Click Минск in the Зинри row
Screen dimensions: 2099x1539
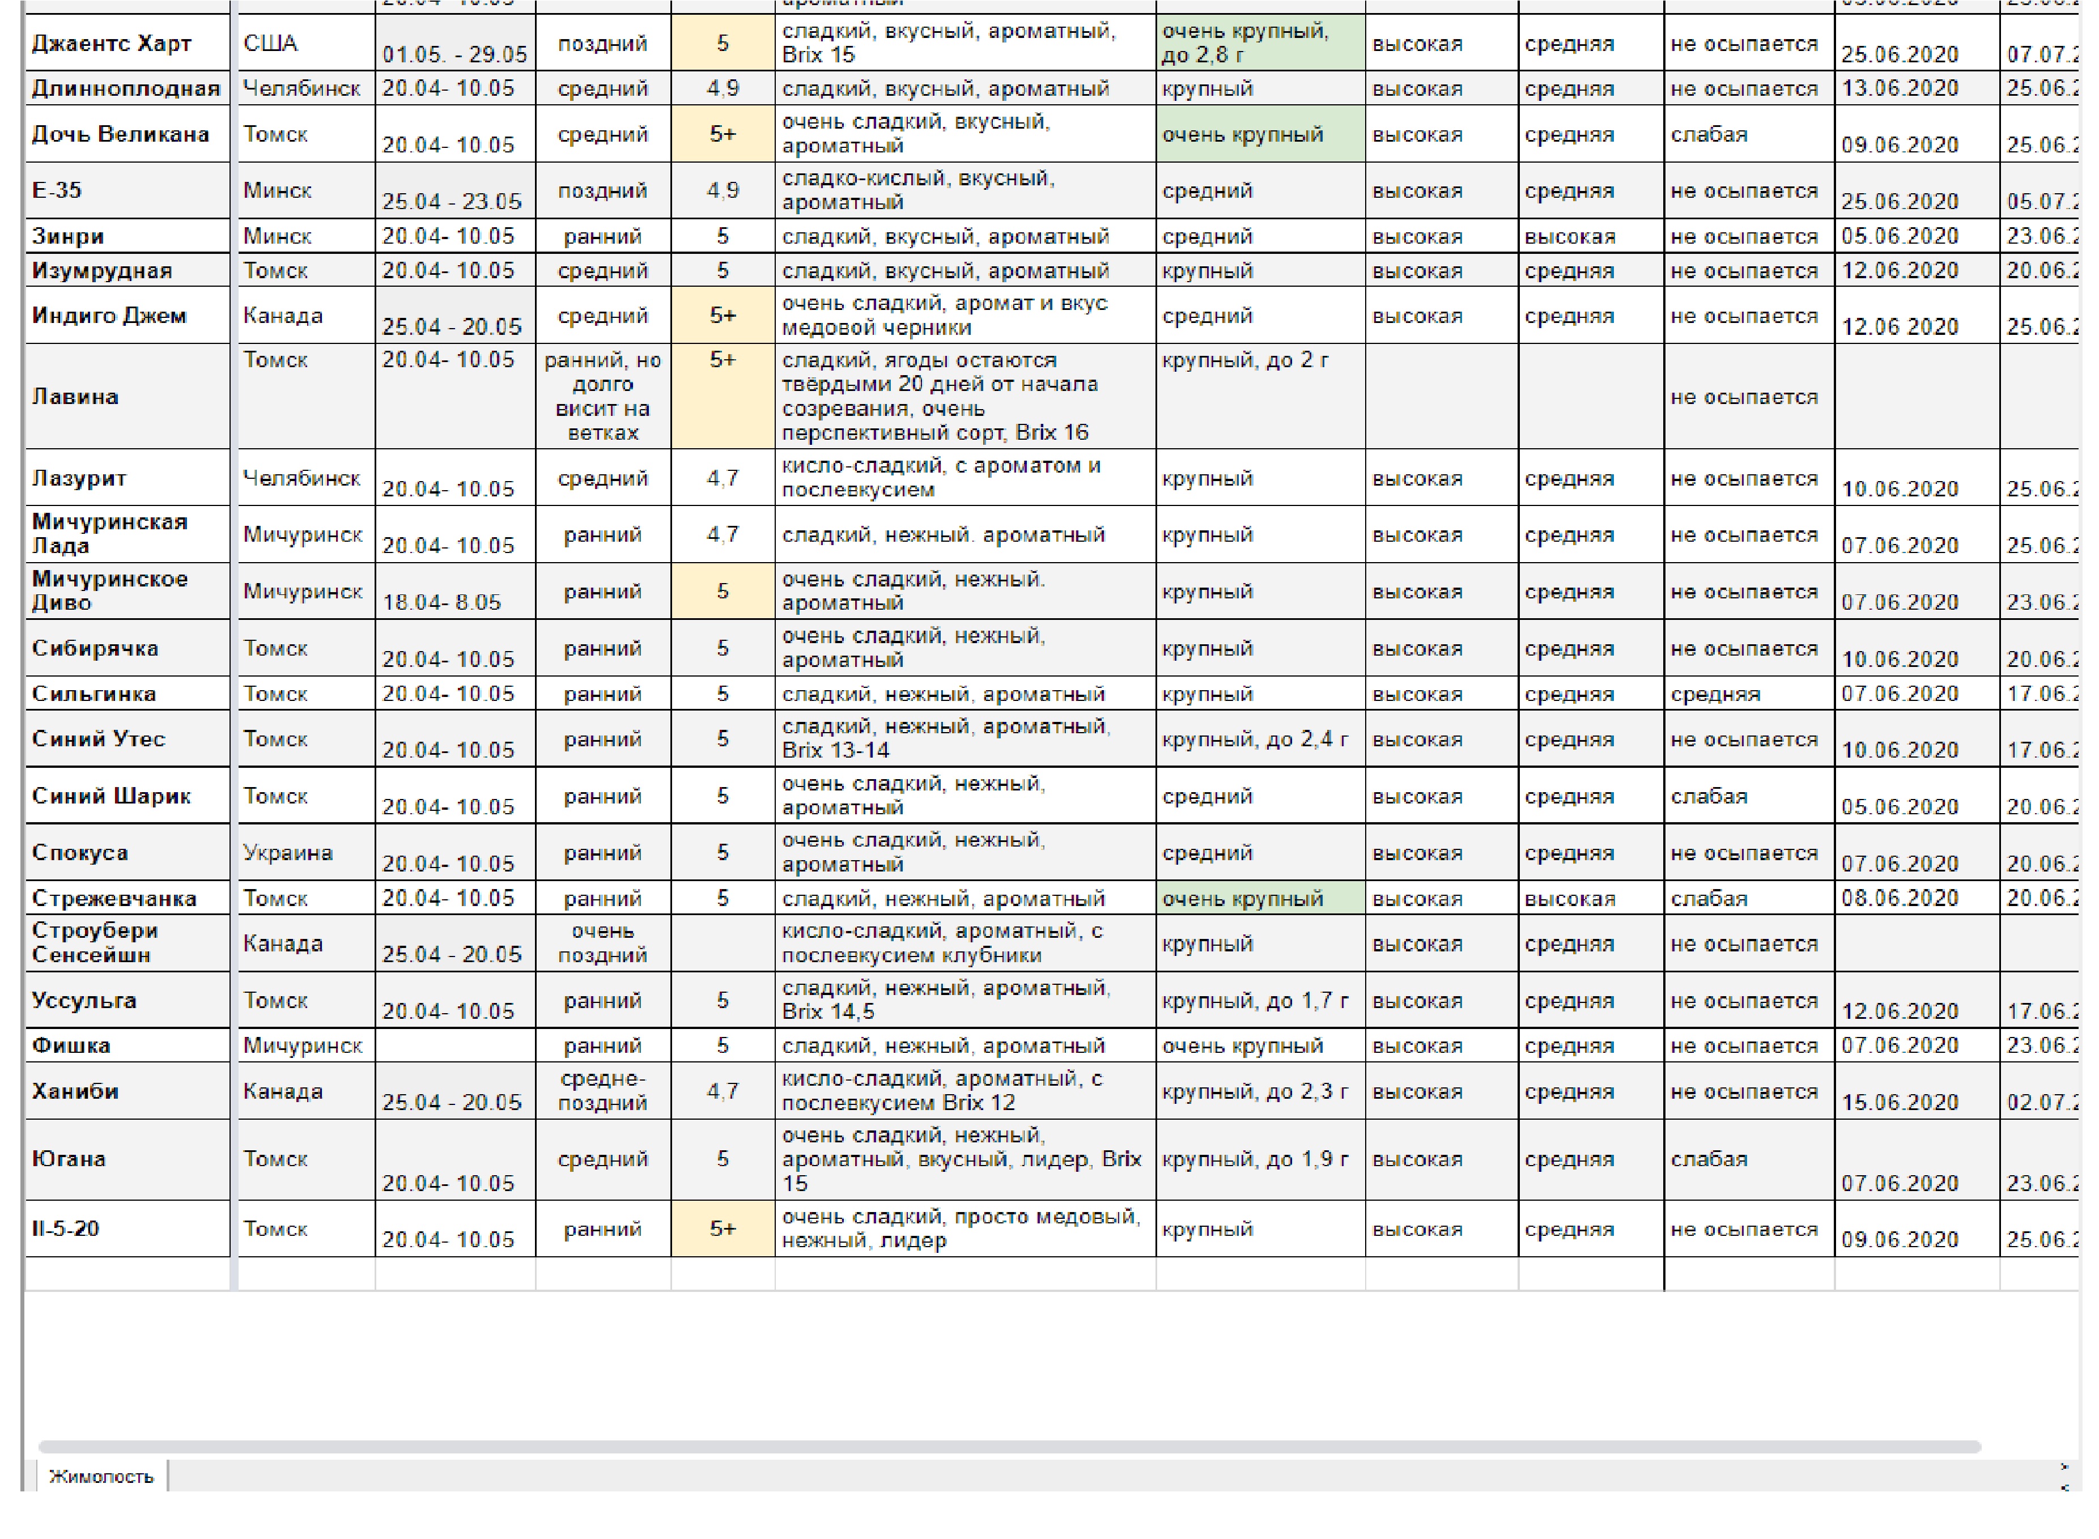click(x=307, y=236)
